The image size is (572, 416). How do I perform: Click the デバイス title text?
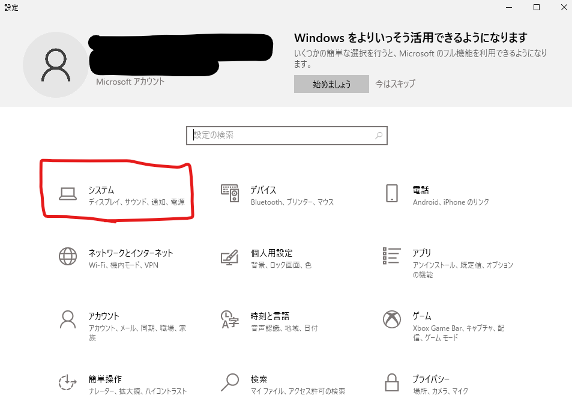(263, 190)
